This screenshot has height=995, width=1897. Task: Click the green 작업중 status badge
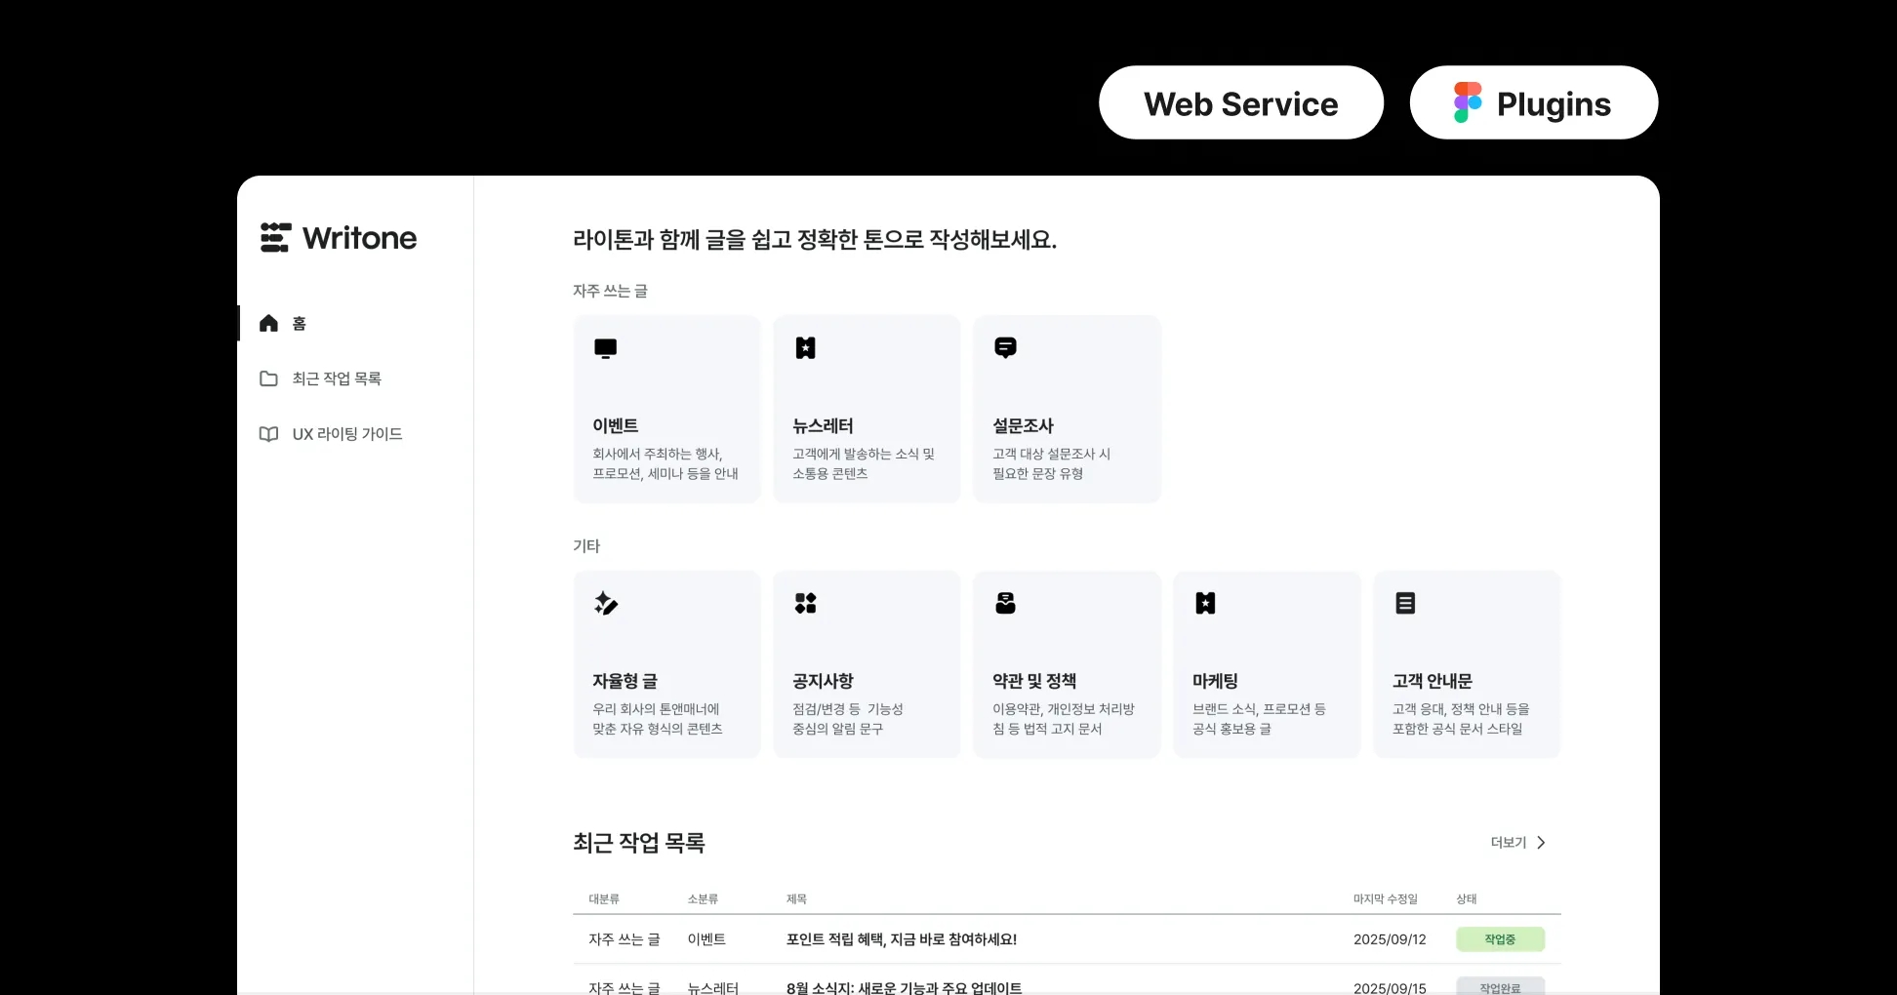(1500, 939)
